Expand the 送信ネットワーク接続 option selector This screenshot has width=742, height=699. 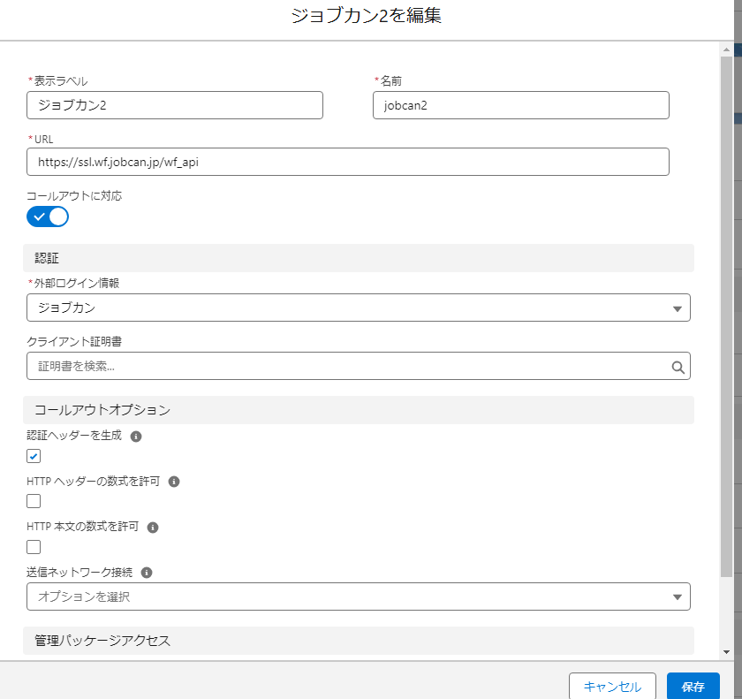358,596
